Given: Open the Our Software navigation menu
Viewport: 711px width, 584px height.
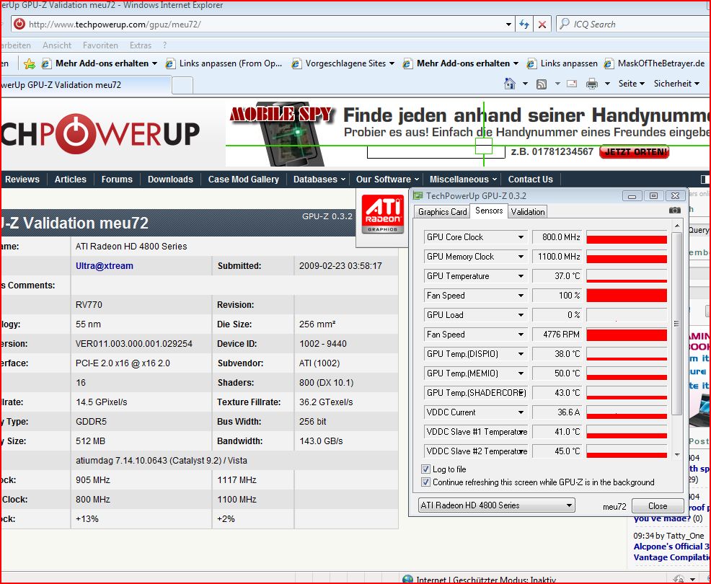Looking at the screenshot, I should click(x=387, y=179).
